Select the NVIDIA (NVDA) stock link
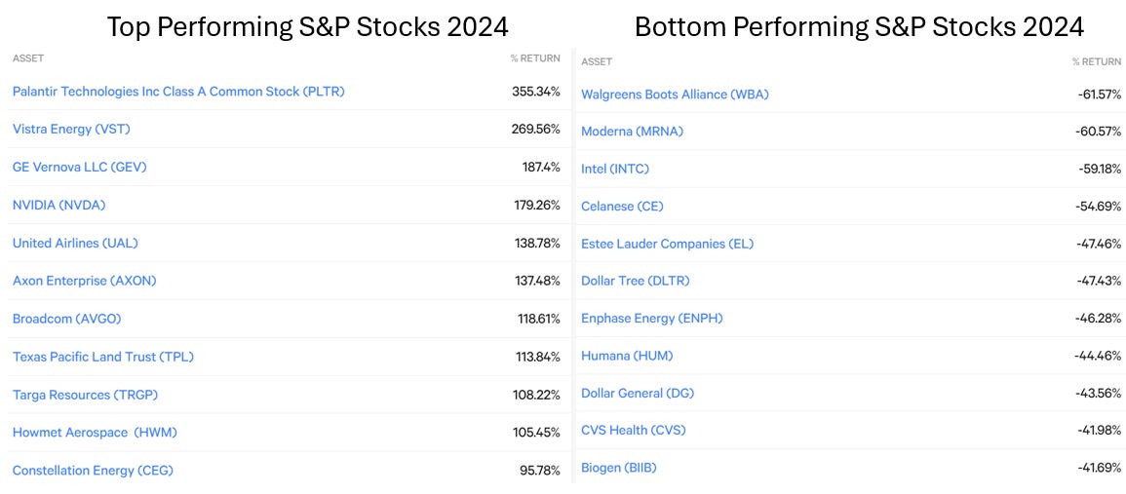Image resolution: width=1126 pixels, height=494 pixels. click(58, 206)
